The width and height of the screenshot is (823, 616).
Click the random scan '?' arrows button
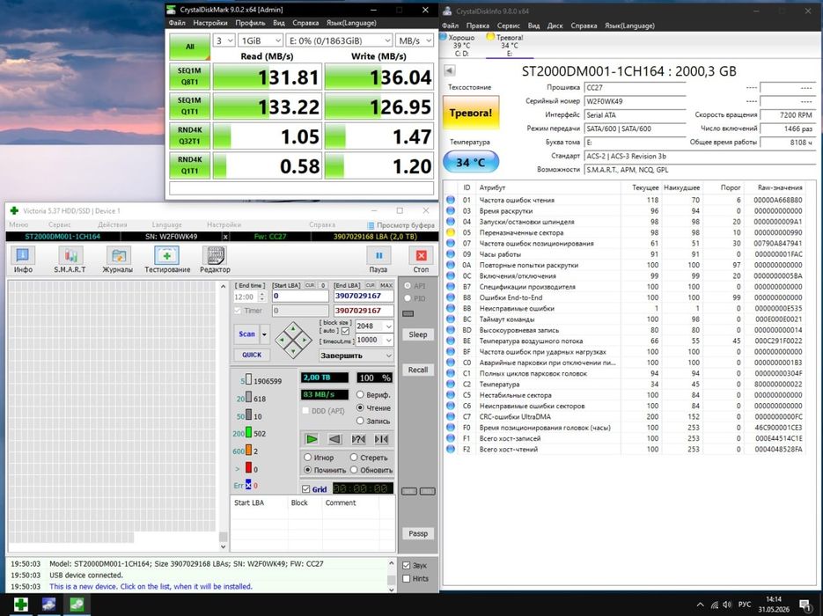click(358, 439)
